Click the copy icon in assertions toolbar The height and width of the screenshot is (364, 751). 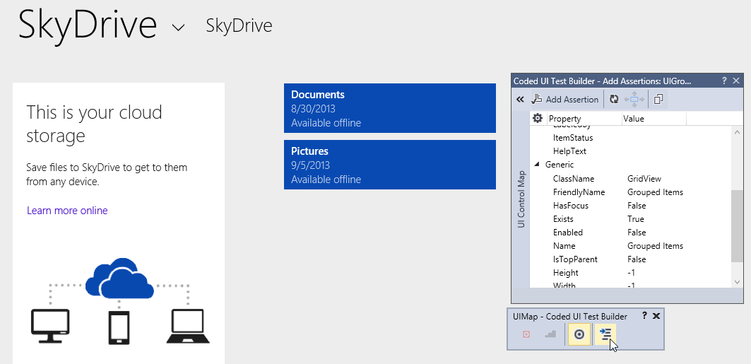tap(658, 100)
